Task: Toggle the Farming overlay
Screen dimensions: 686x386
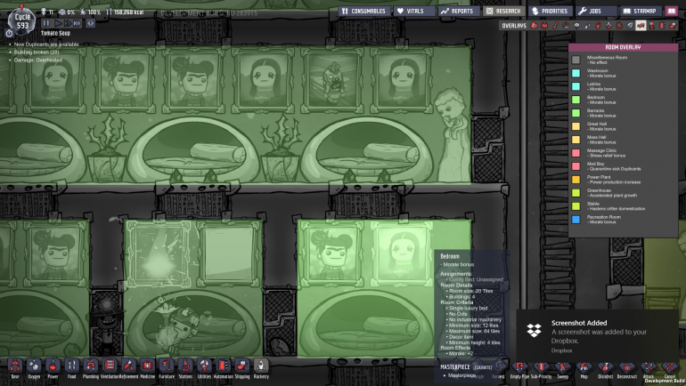Action: [x=630, y=26]
